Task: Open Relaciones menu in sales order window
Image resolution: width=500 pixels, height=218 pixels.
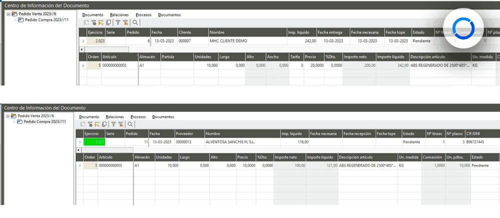Action: (x=119, y=15)
